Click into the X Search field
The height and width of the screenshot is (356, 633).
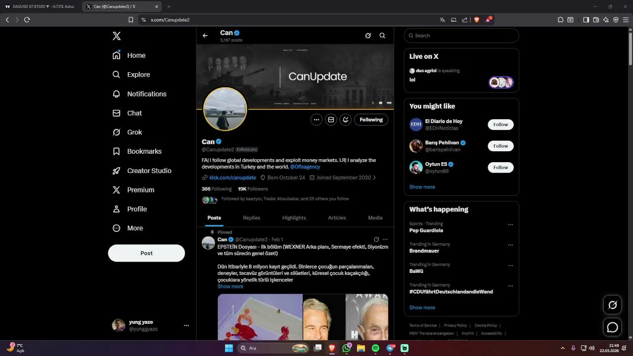[x=461, y=36]
